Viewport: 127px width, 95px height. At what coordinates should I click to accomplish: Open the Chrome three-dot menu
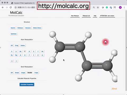tap(124, 7)
